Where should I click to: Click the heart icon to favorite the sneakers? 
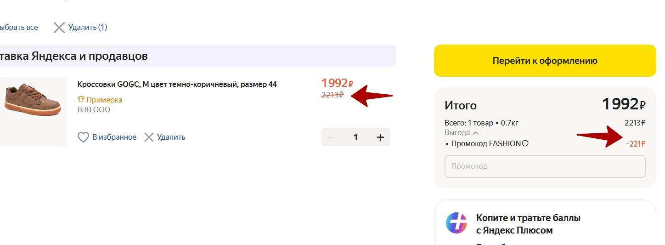click(x=83, y=137)
